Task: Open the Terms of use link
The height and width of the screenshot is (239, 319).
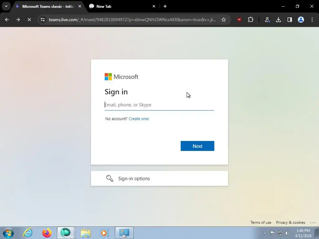Action: tap(261, 223)
